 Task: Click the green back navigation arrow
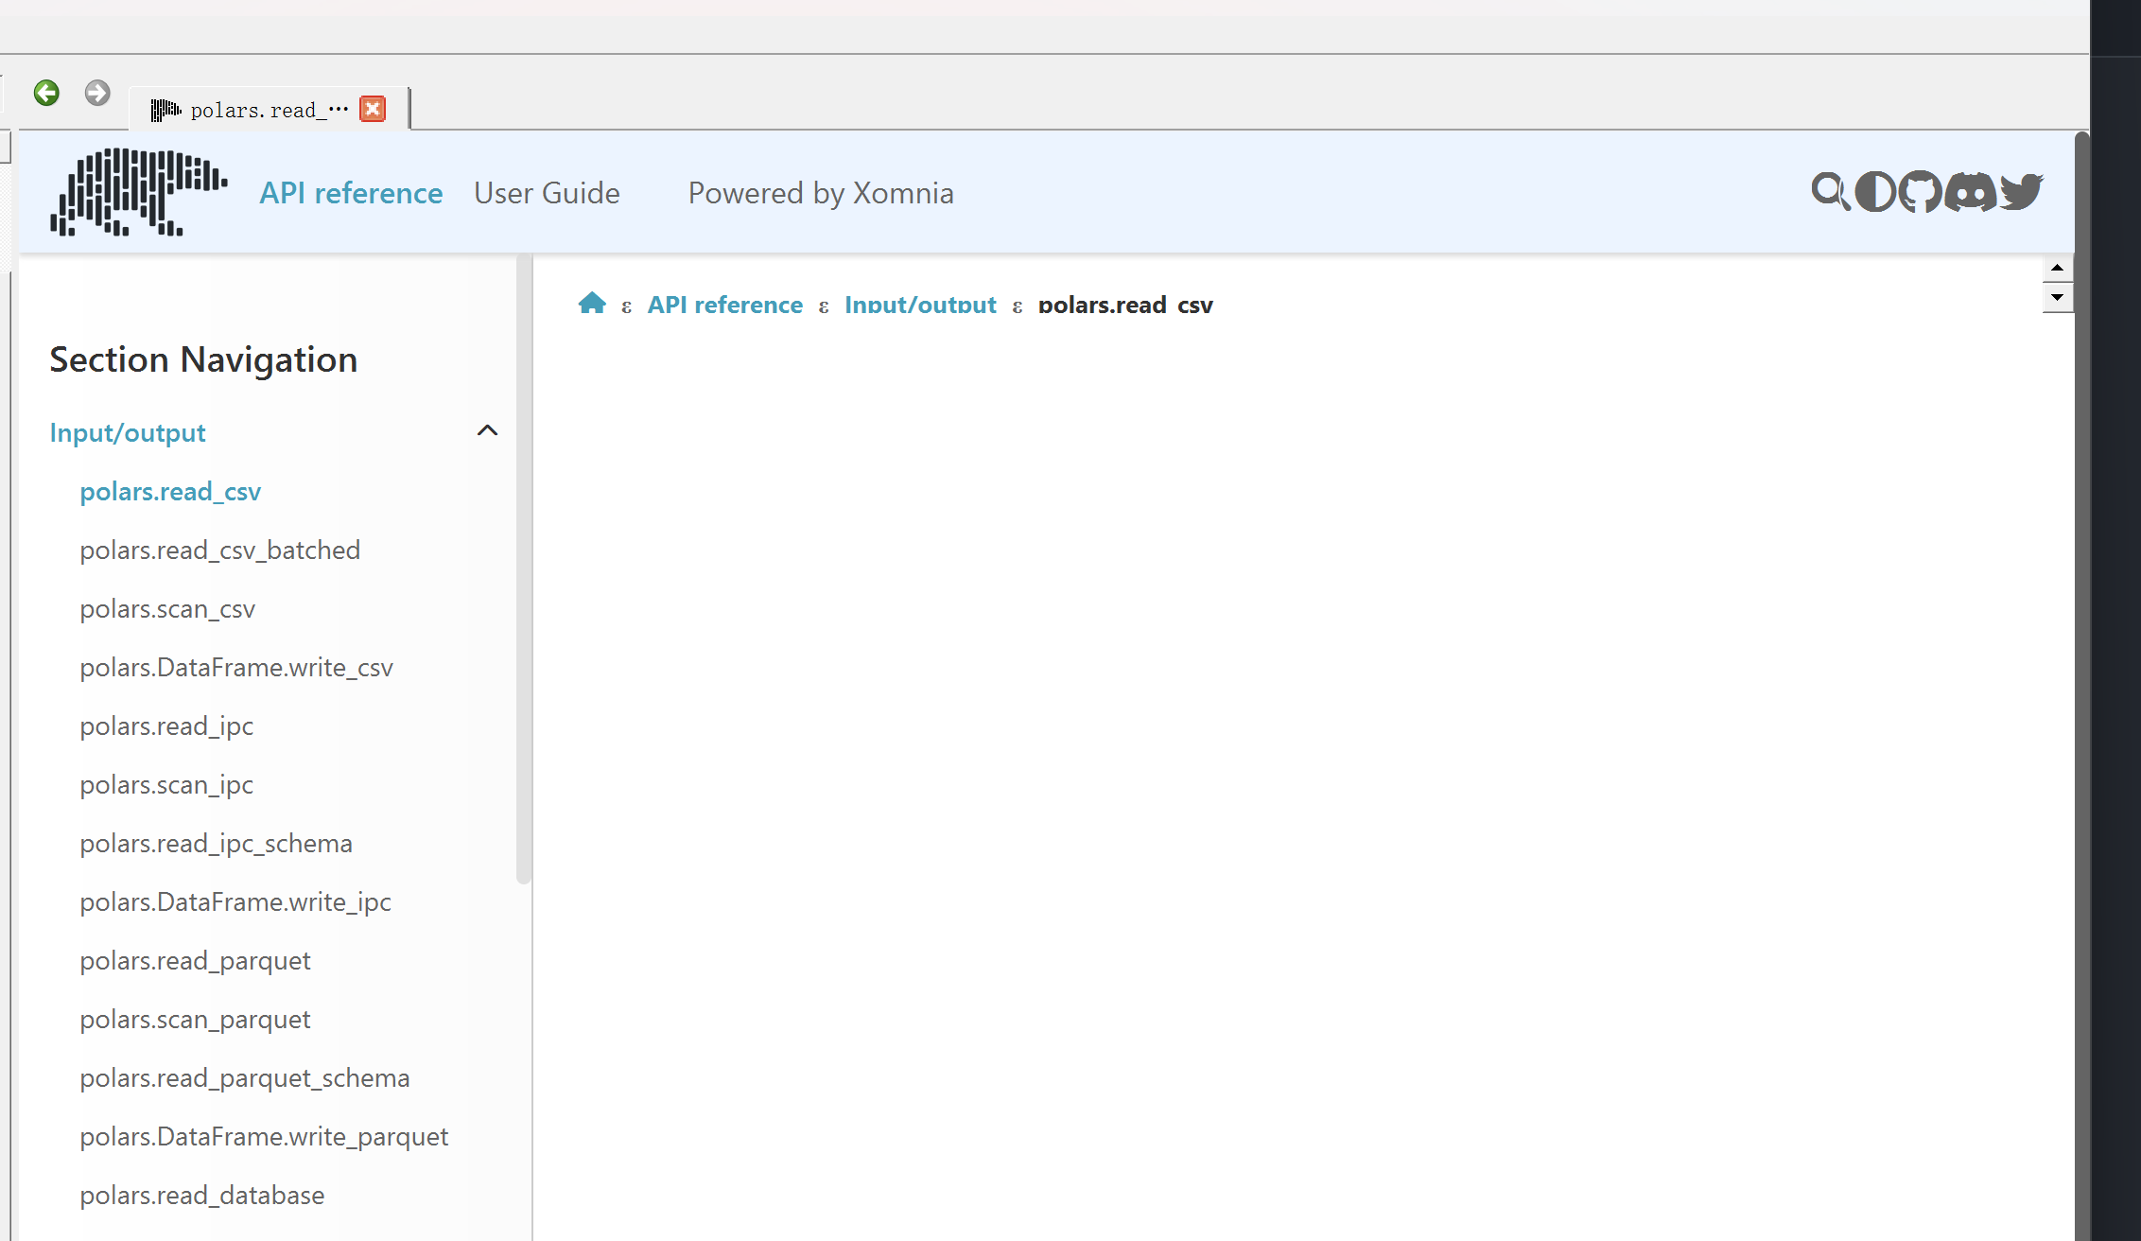[45, 93]
